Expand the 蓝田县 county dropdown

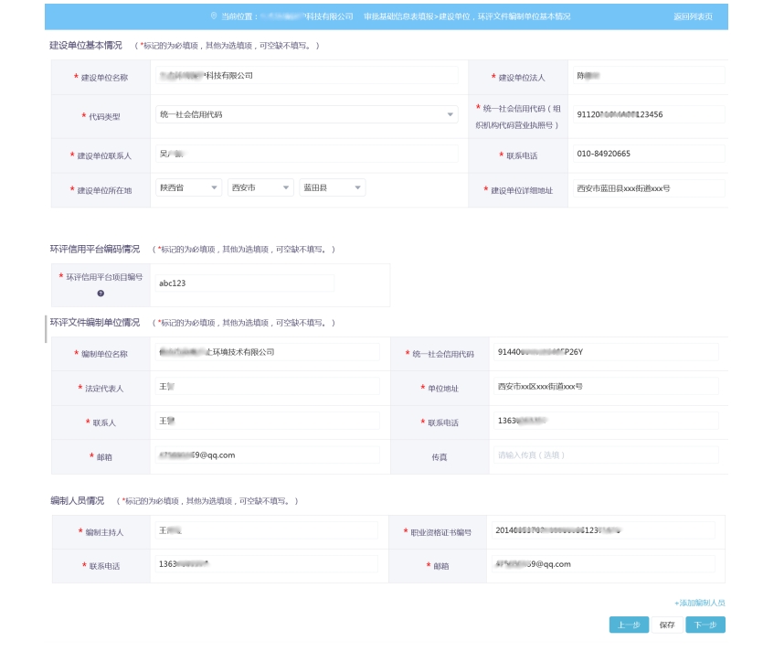click(x=333, y=187)
